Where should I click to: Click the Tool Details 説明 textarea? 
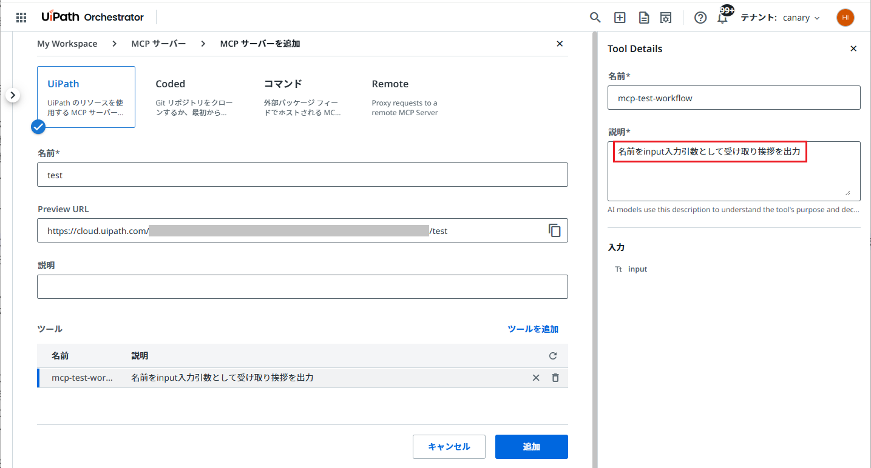coord(734,171)
